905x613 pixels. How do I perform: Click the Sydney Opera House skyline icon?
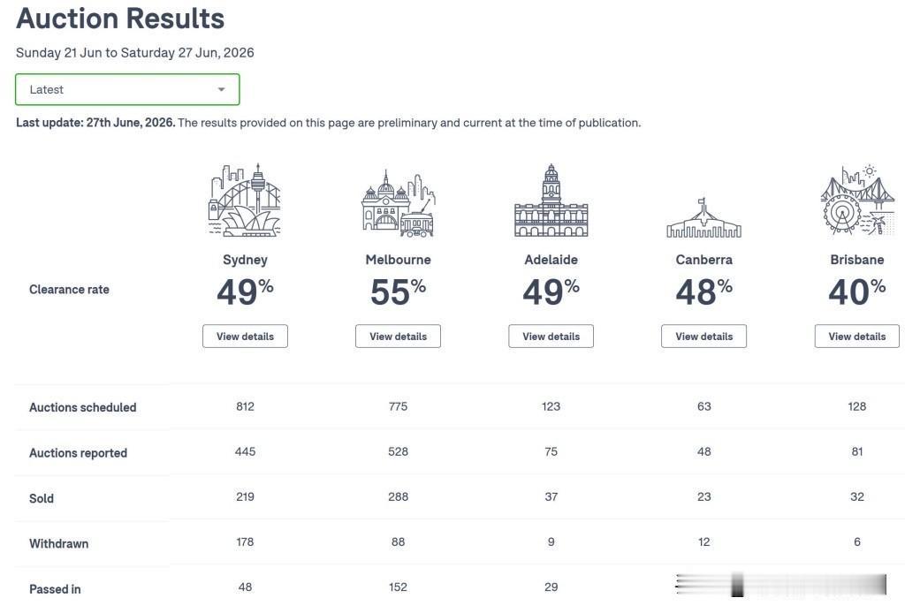245,201
